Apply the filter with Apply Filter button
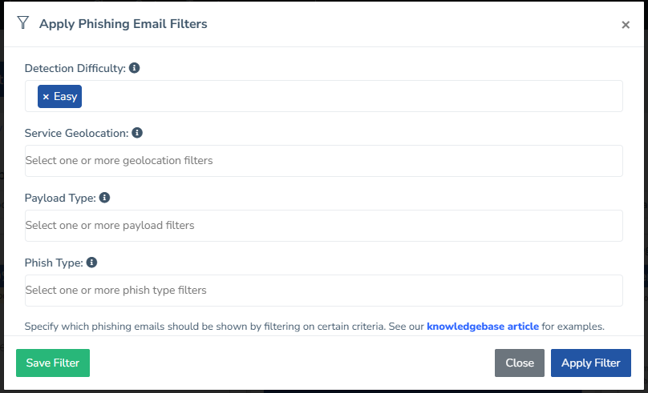Screen dimensions: 648x393 tap(591, 363)
